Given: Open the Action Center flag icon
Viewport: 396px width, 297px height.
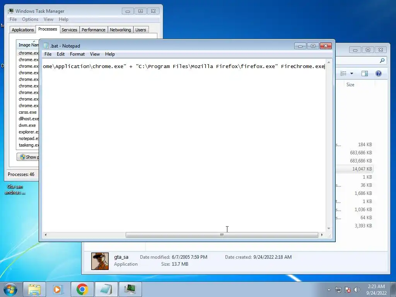Looking at the screenshot, I should 348,290.
